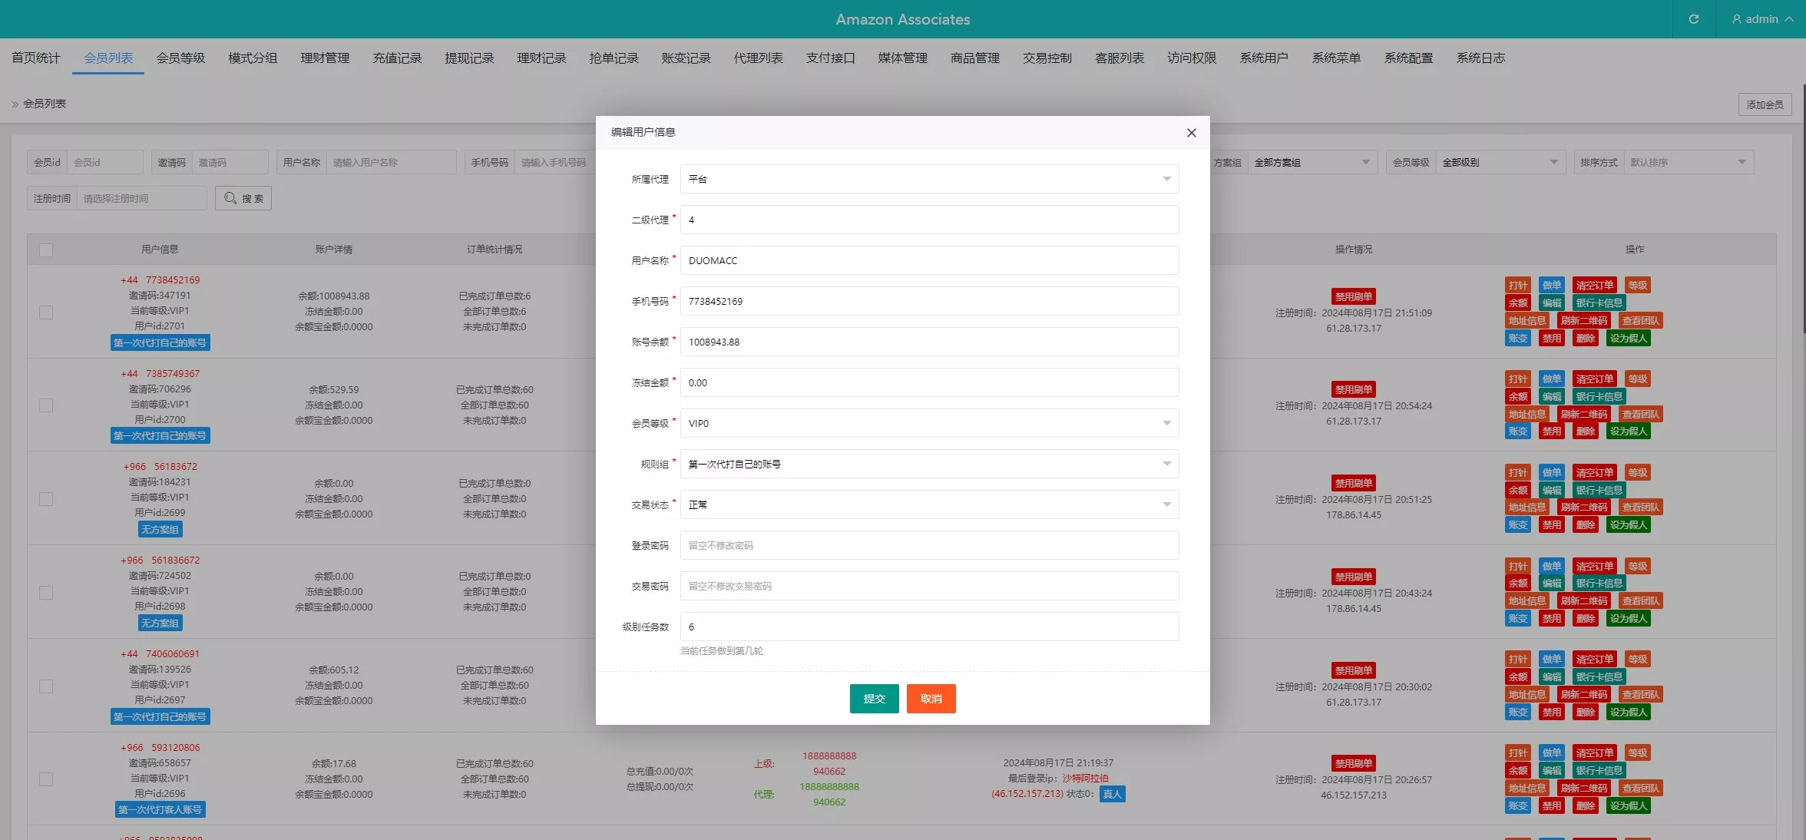The image size is (1806, 840).
Task: Expand the 所属代理 dropdown
Action: 929,179
